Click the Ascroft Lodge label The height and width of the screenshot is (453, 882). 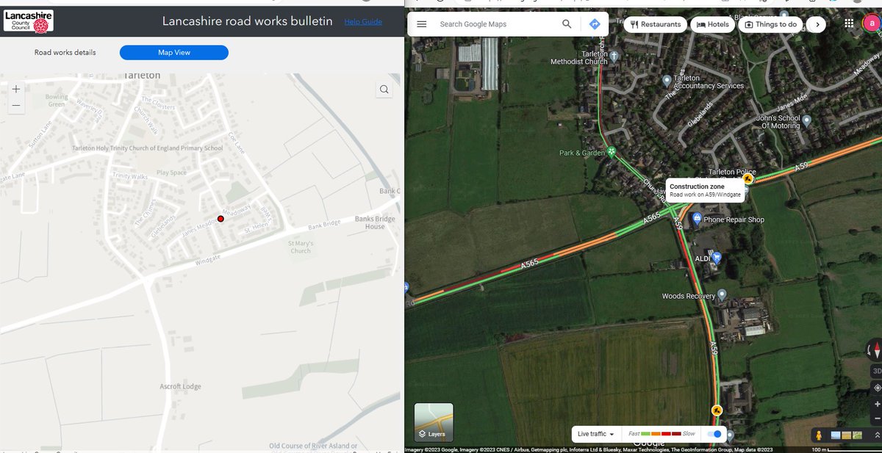click(181, 386)
